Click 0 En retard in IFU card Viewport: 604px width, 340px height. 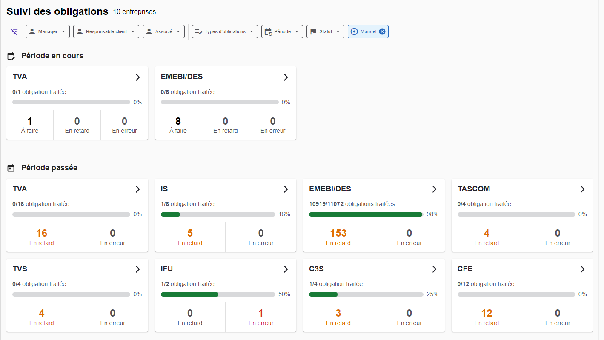(x=190, y=317)
